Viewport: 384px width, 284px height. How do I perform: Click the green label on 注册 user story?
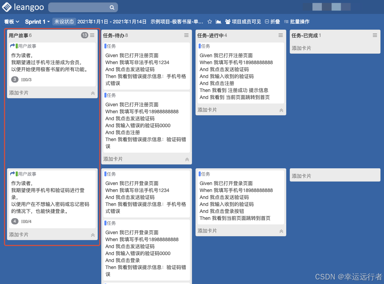coord(17,46)
